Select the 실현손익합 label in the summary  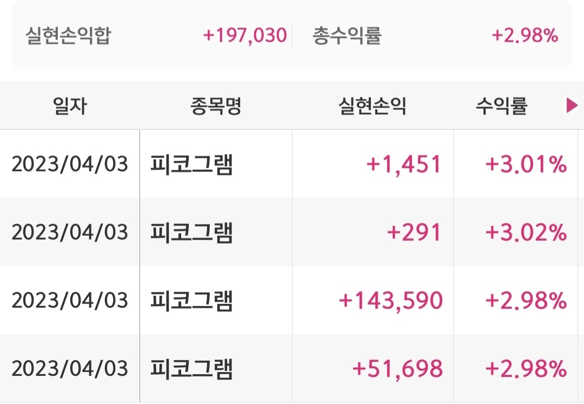(68, 35)
